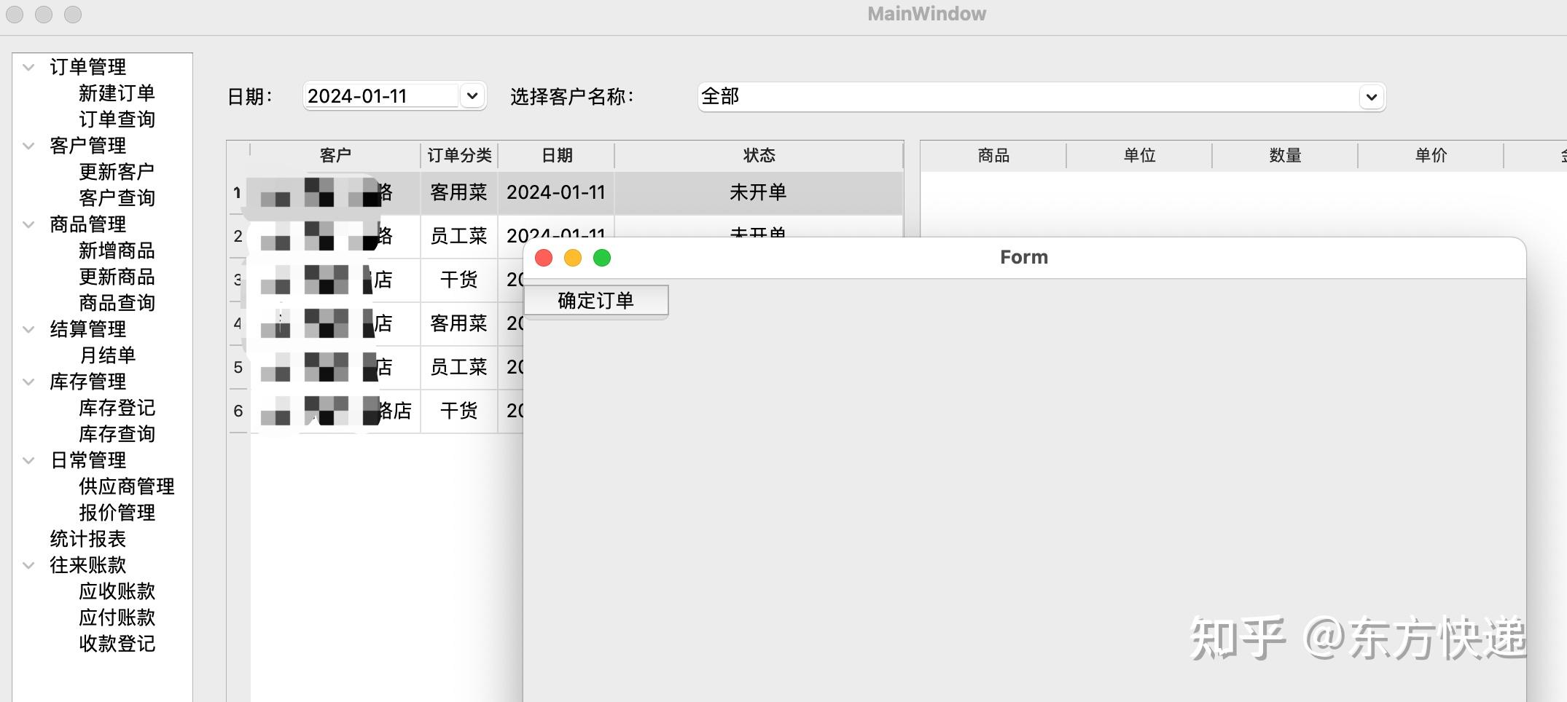Viewport: 1567px width, 702px height.
Task: Open 订单查询 from the sidebar
Action: [117, 119]
